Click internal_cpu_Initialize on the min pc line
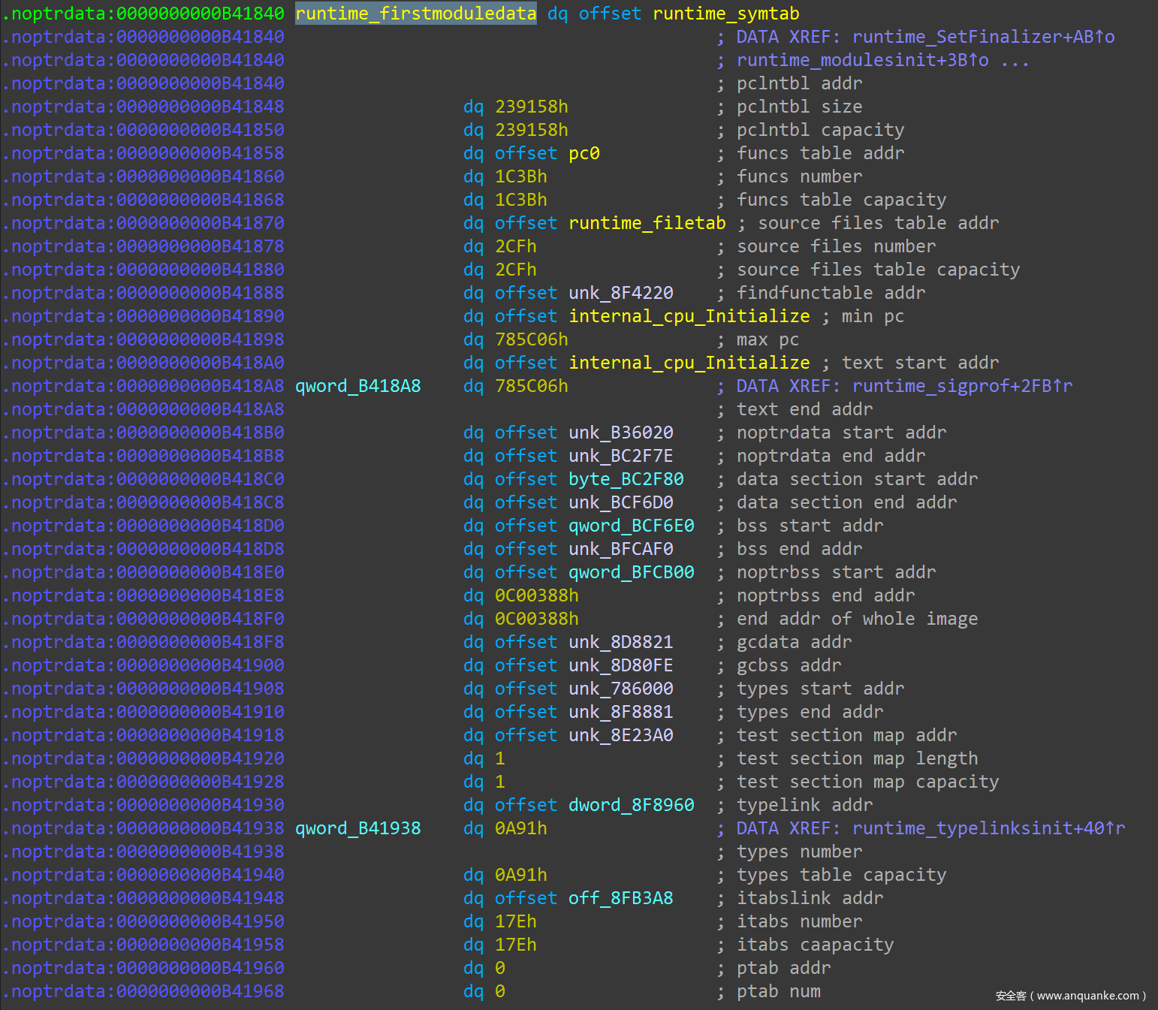 point(689,316)
